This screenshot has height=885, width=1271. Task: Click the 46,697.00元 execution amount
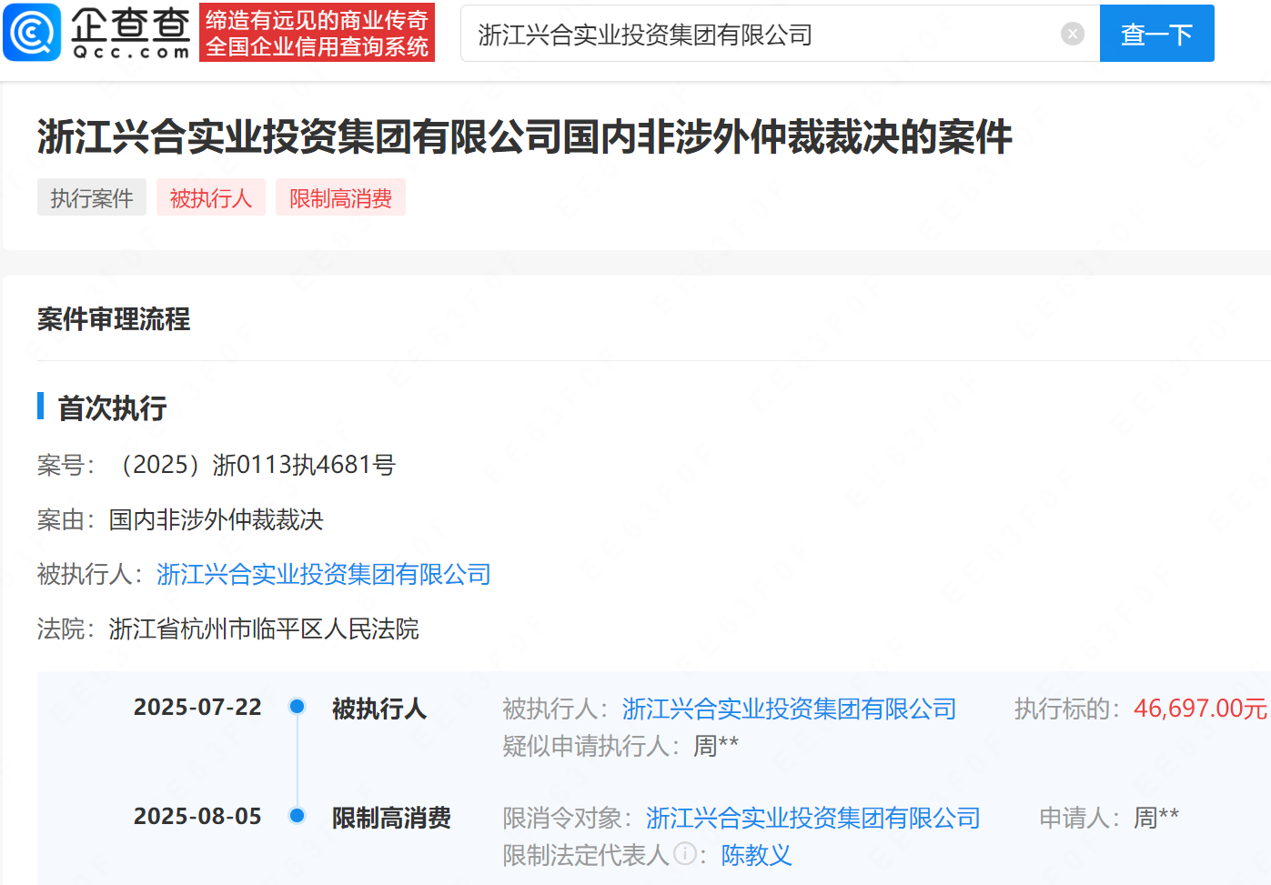click(x=1200, y=709)
